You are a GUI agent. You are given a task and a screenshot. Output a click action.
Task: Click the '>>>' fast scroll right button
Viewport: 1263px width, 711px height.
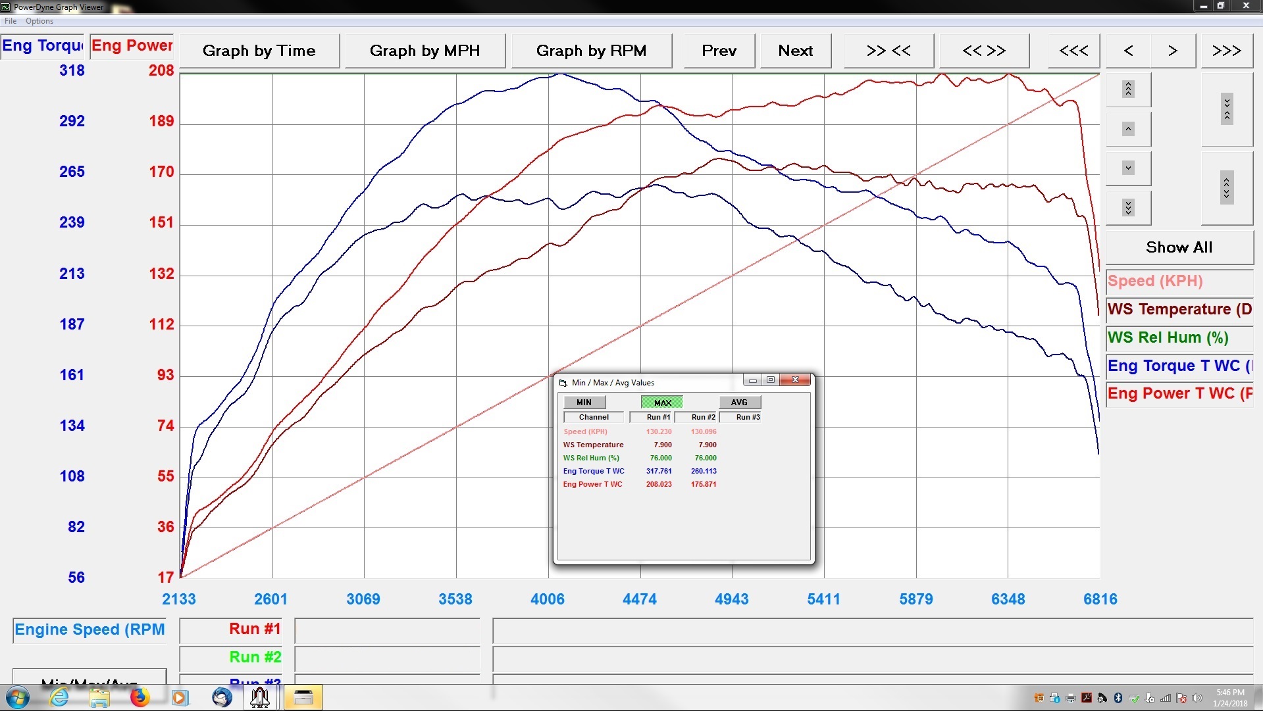point(1227,51)
